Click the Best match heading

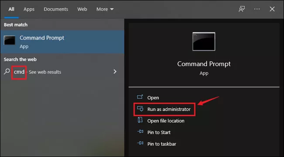[16, 25]
